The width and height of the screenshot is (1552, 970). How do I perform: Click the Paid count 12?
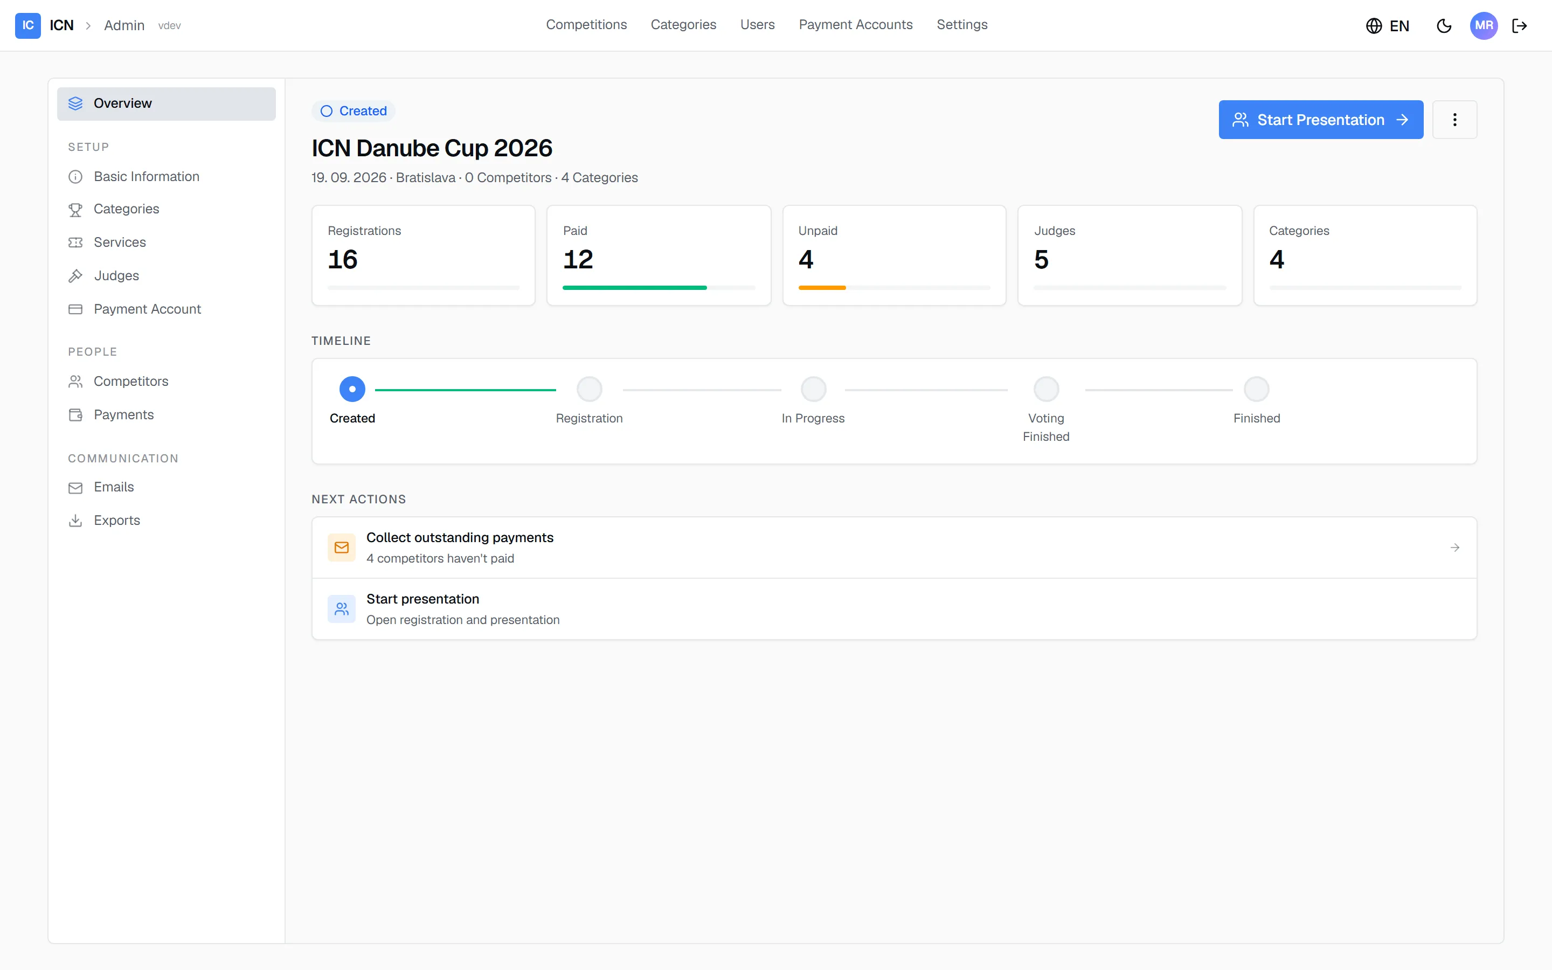click(x=578, y=260)
